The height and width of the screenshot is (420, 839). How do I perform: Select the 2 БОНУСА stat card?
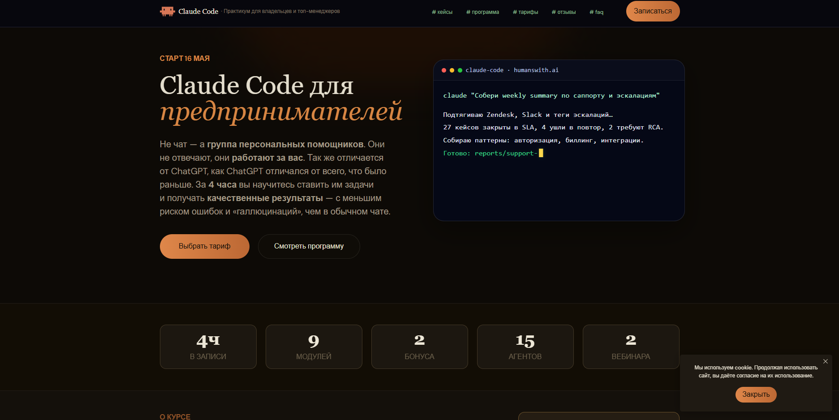pos(420,347)
